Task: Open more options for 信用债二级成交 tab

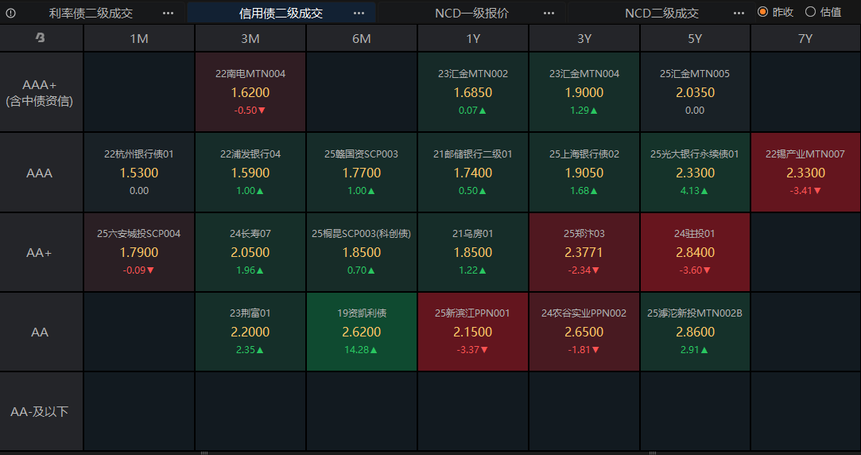Action: click(359, 14)
